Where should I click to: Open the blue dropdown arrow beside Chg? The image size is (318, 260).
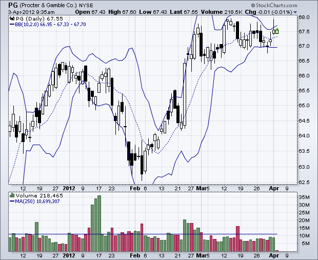[x=295, y=12]
